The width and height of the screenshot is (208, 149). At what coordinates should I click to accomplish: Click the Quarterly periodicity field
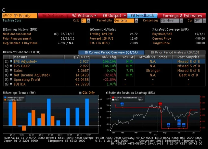(x=124, y=20)
